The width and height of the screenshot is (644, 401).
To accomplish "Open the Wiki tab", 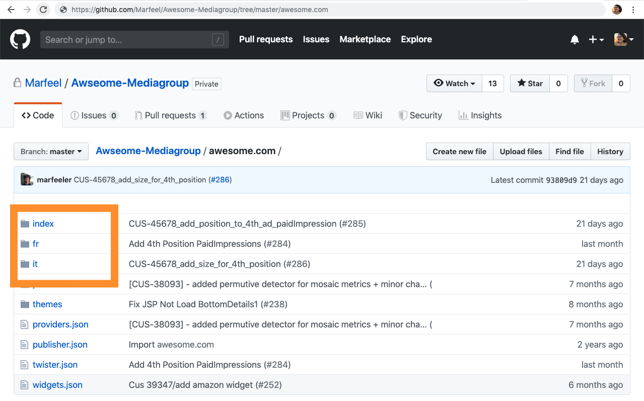I will point(368,115).
